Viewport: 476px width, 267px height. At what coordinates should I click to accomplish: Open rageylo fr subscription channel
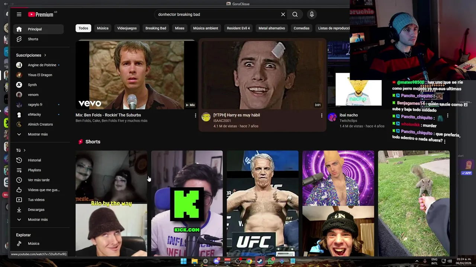(x=39, y=105)
